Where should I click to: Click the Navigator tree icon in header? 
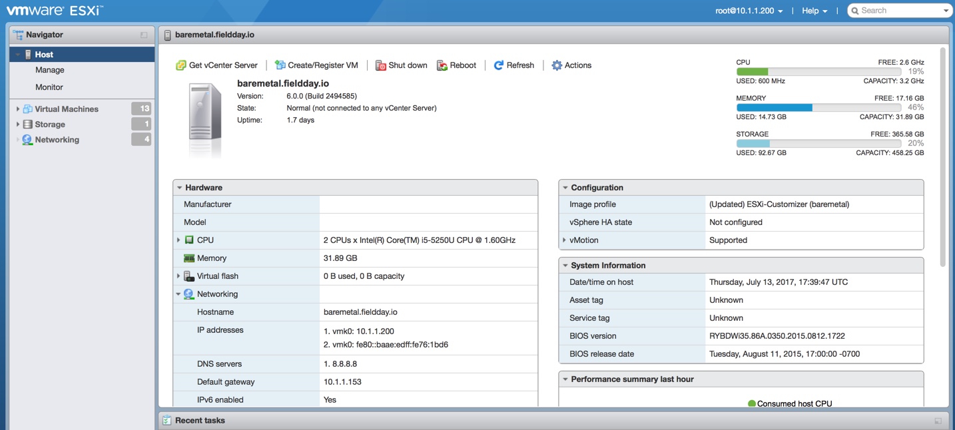pos(18,34)
